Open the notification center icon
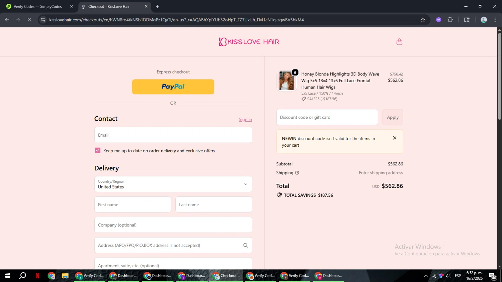The width and height of the screenshot is (502, 282). tap(493, 276)
